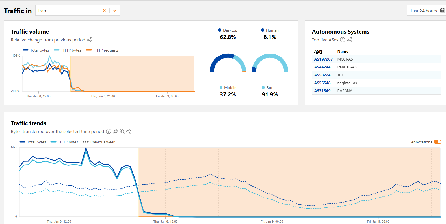Click the Total bytes swatch in Traffic trends legend
The image size is (446, 224).
coord(22,142)
